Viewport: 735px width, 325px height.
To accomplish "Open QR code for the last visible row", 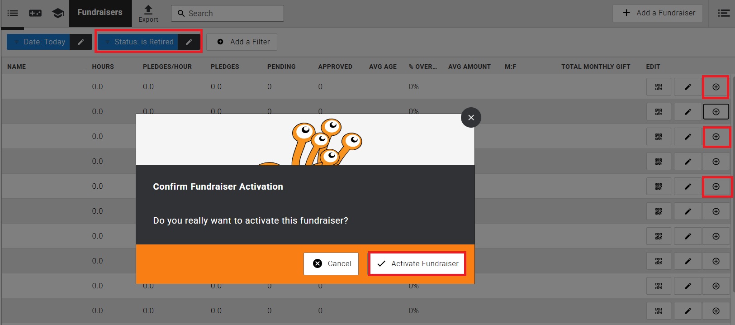I will click(x=659, y=311).
